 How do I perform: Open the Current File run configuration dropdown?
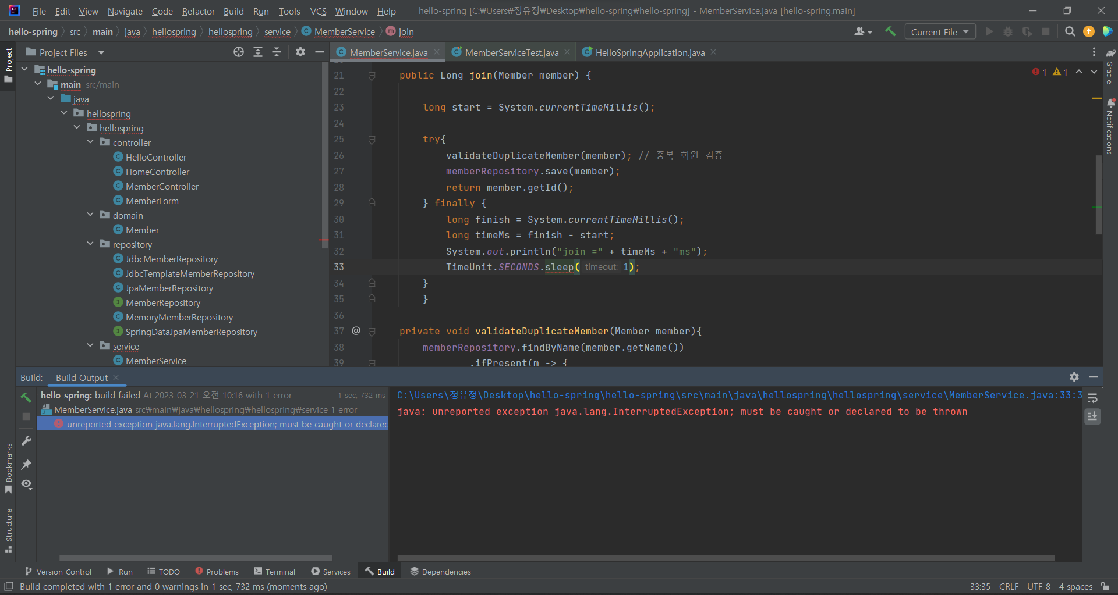coord(940,32)
